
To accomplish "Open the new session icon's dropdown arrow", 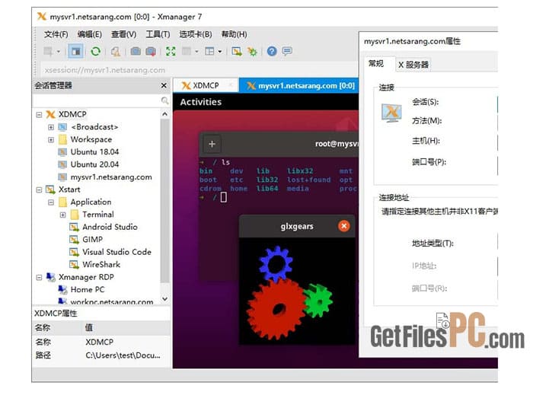I will coord(59,52).
